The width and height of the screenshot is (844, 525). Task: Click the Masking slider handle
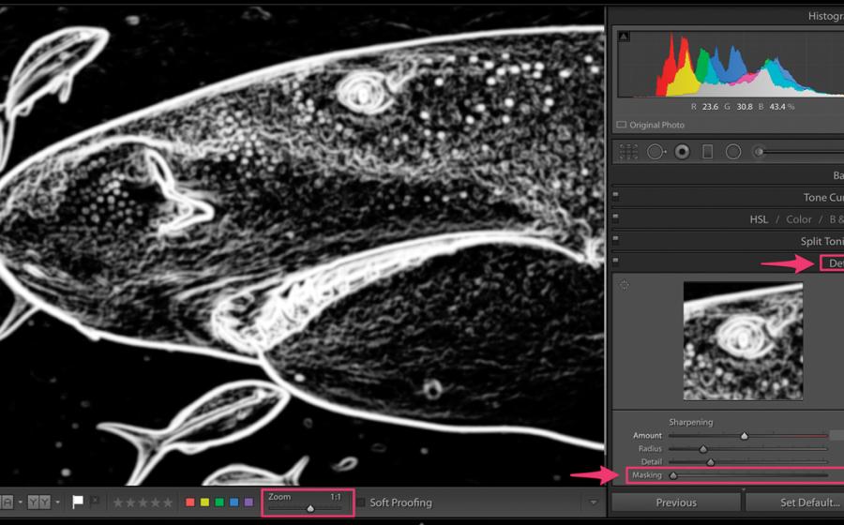point(672,475)
